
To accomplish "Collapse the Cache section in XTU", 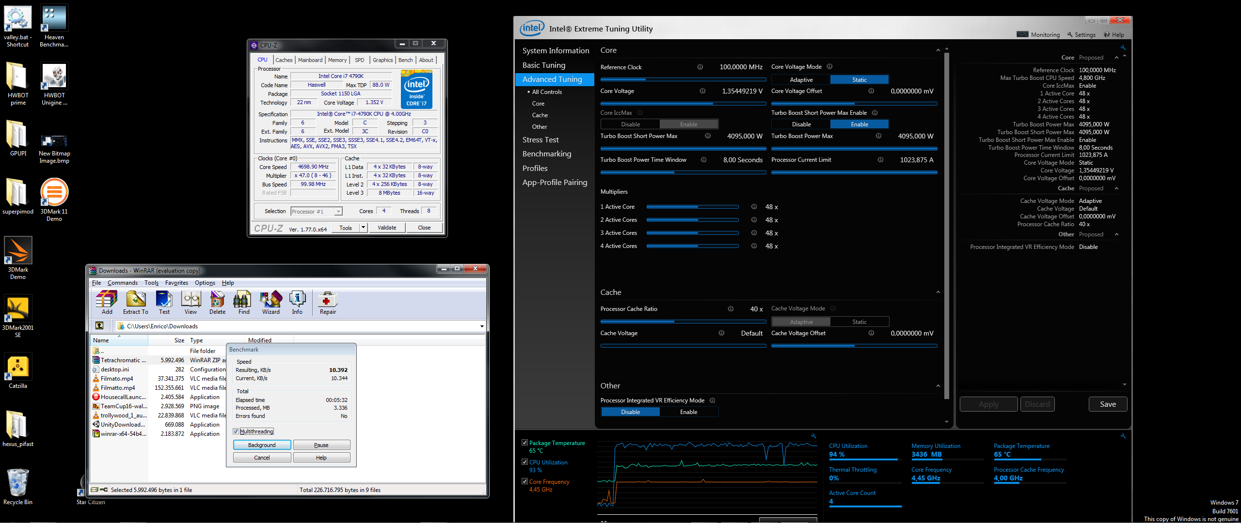I will point(938,292).
